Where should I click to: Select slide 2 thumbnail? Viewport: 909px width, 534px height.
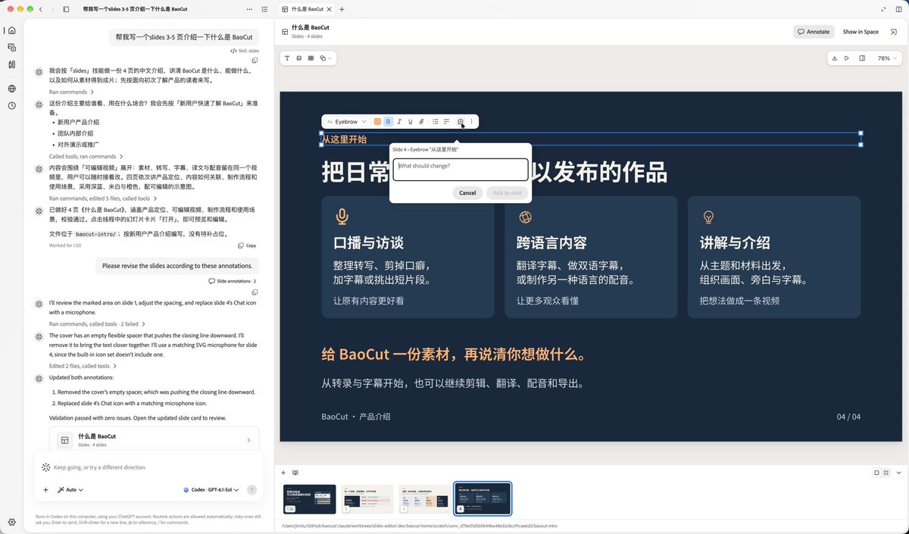tap(367, 499)
